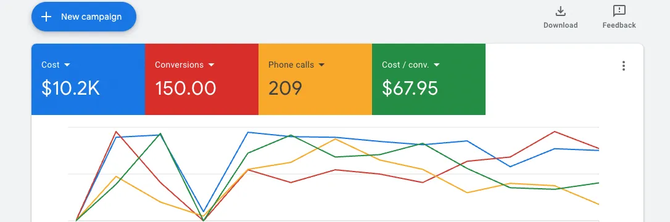This screenshot has height=222, width=670.
Task: Select the red 150.00 Conversions tile
Action: coord(202,79)
